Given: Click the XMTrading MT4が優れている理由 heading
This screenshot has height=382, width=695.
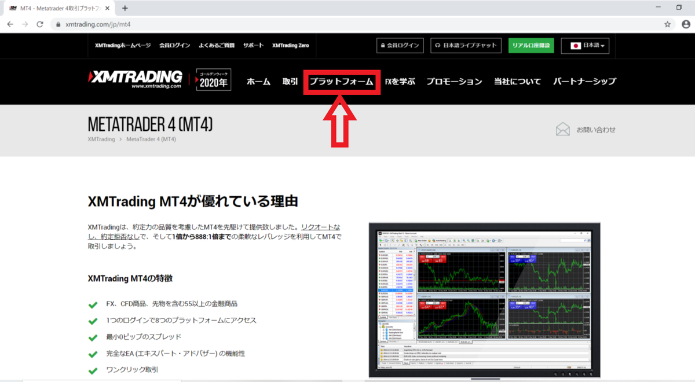Looking at the screenshot, I should [193, 201].
